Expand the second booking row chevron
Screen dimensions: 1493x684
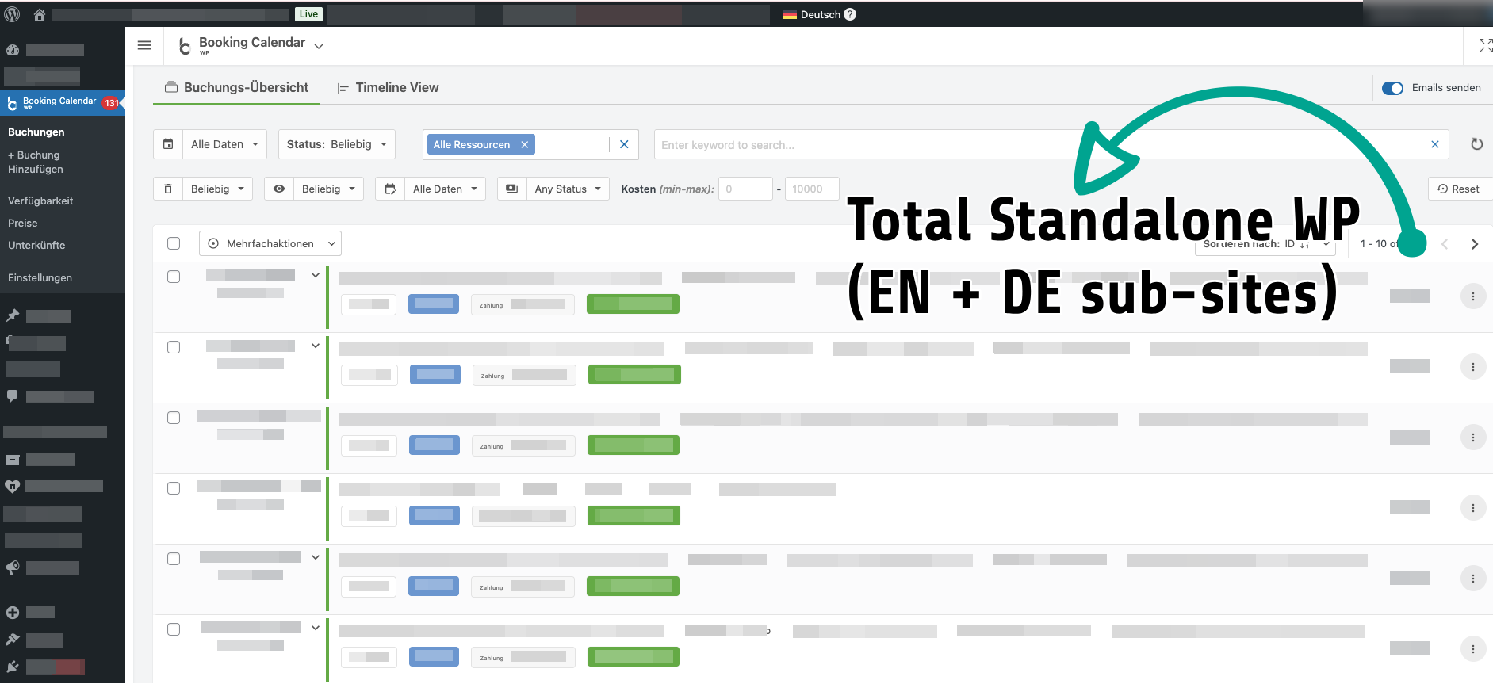(316, 346)
